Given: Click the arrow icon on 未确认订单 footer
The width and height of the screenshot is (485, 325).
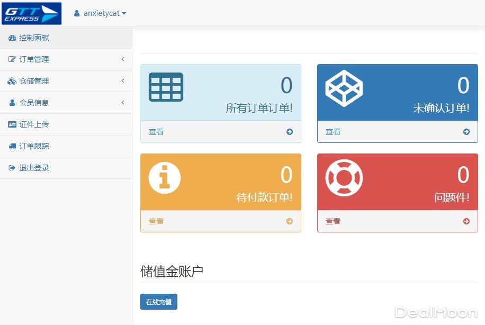Looking at the screenshot, I should (x=466, y=132).
